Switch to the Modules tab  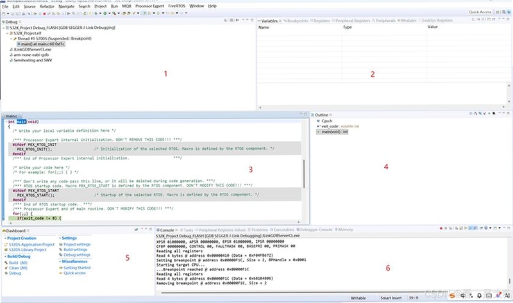407,21
